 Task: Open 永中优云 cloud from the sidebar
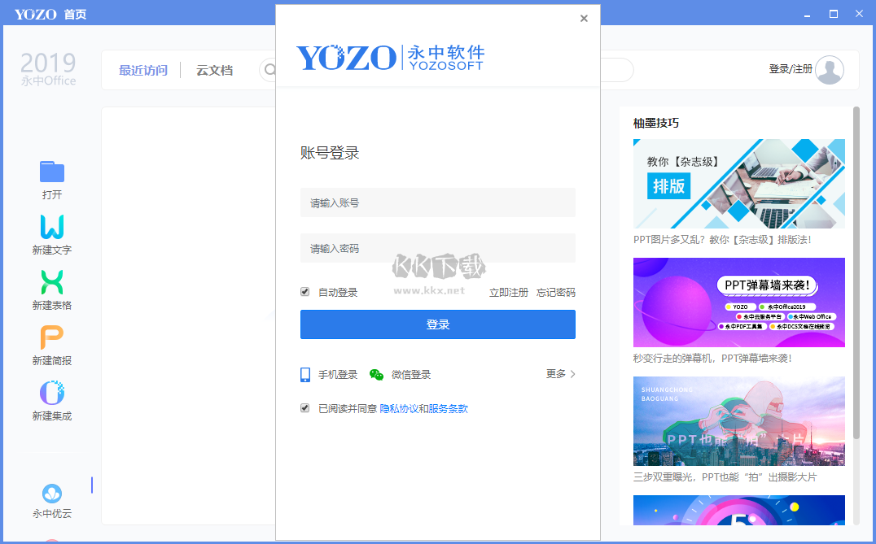point(51,494)
